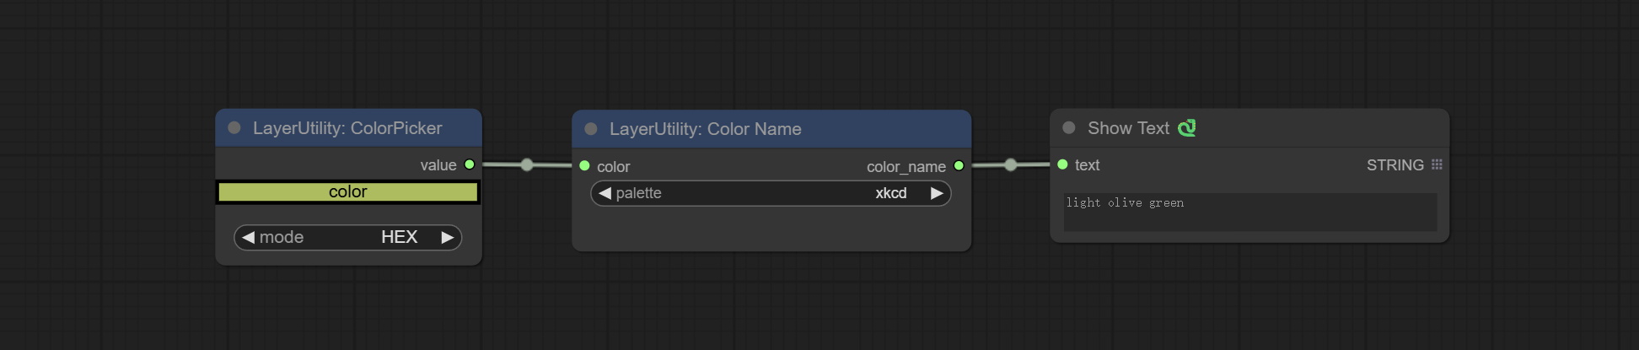This screenshot has width=1639, height=350.
Task: Open the olive green color swatch
Action: click(x=348, y=192)
